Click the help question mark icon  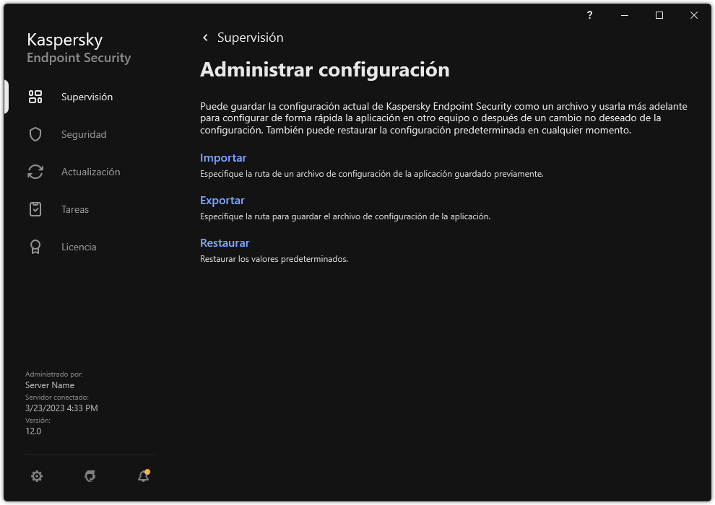tap(589, 15)
